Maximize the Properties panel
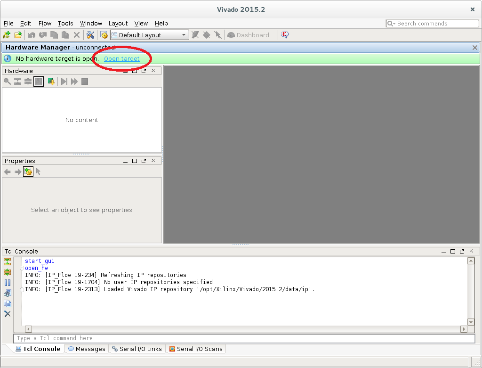Viewport: 482px width, 368px height. click(x=135, y=161)
